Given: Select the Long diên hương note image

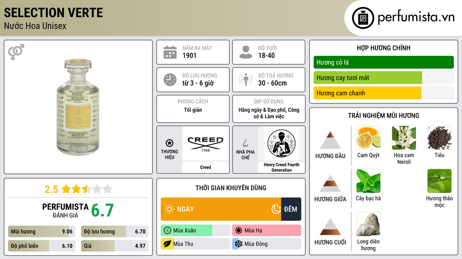Looking at the screenshot, I should pos(368,224).
